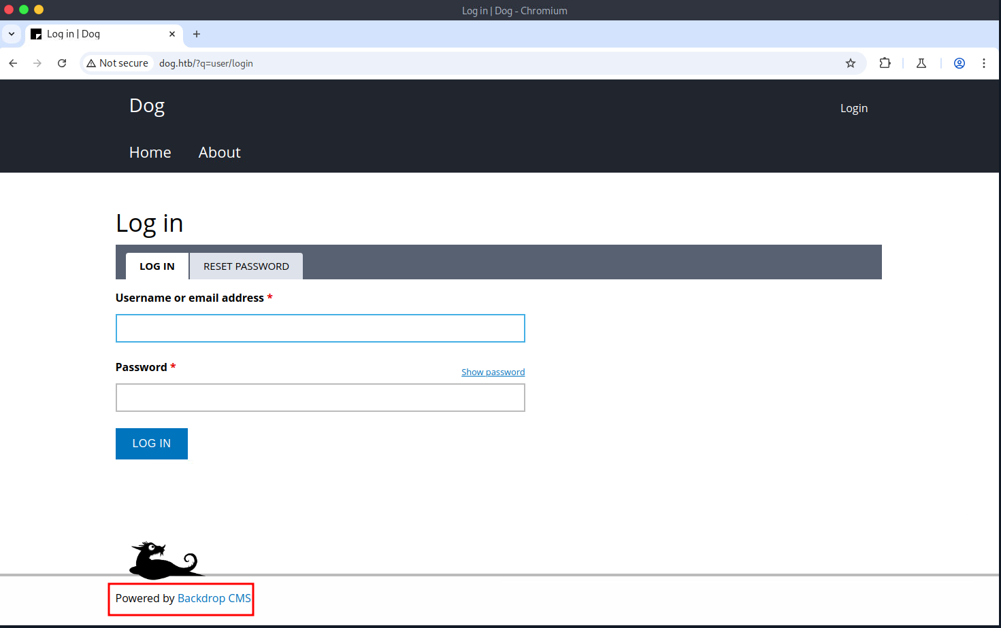Submit with the blue LOG IN button

pyautogui.click(x=152, y=444)
